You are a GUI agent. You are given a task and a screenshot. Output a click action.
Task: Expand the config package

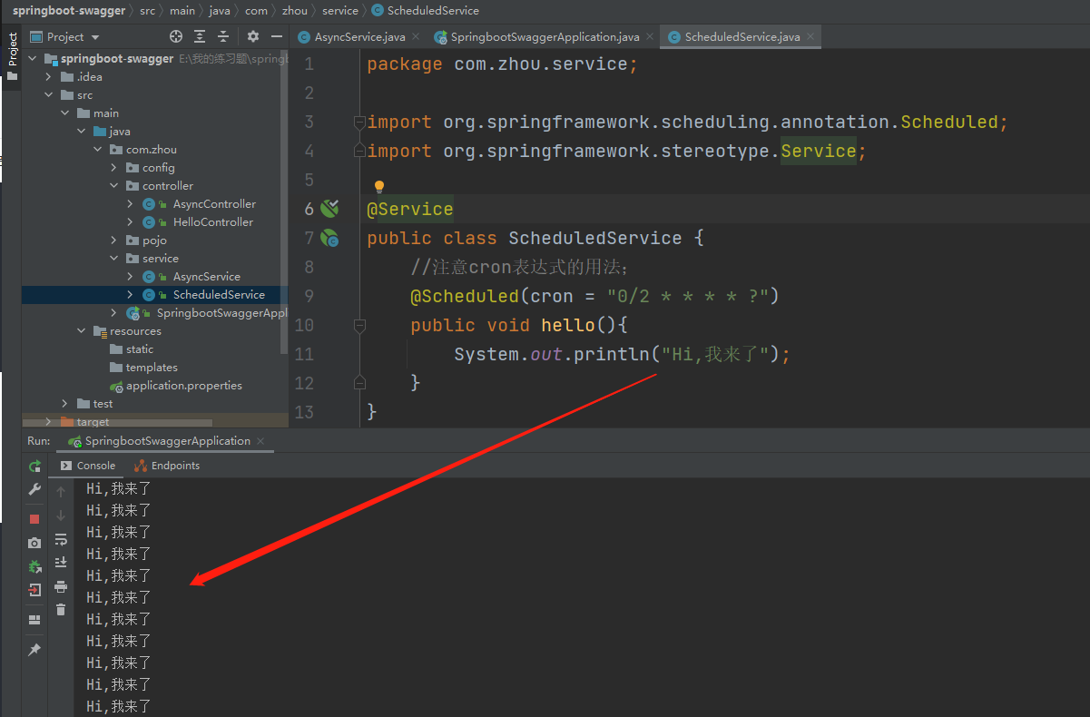click(115, 167)
